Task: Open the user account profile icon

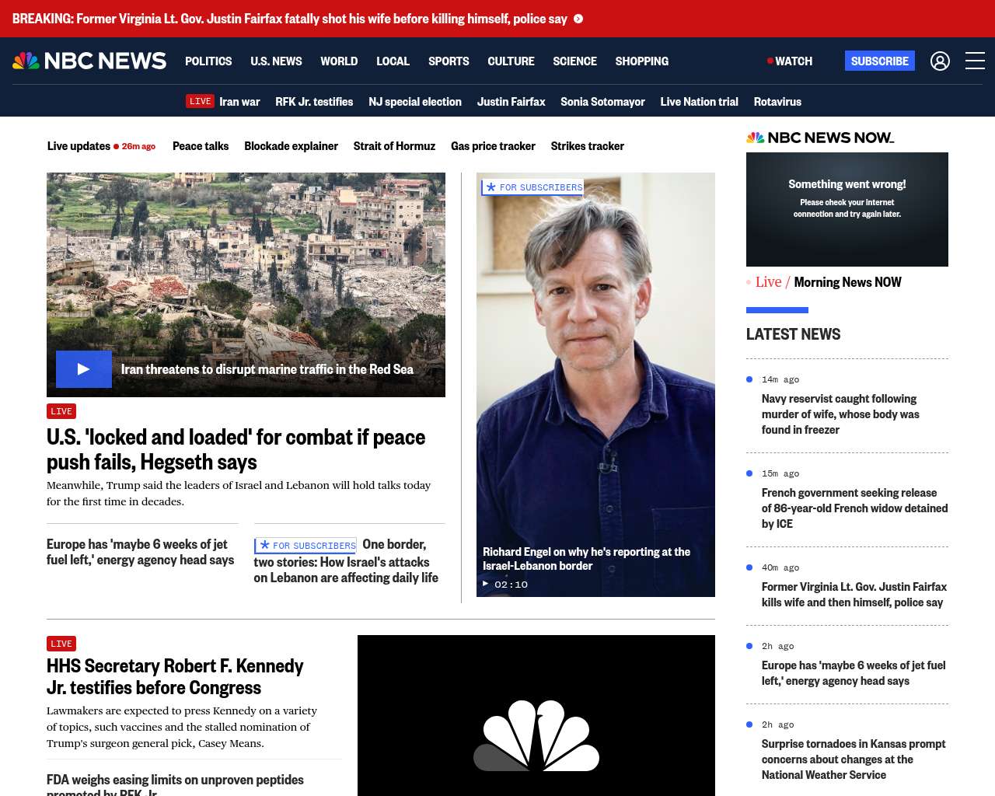Action: pyautogui.click(x=940, y=61)
